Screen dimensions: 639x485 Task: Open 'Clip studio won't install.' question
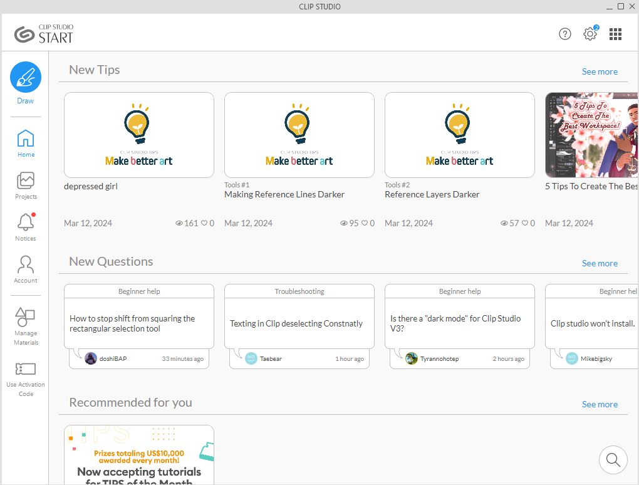[x=593, y=323]
